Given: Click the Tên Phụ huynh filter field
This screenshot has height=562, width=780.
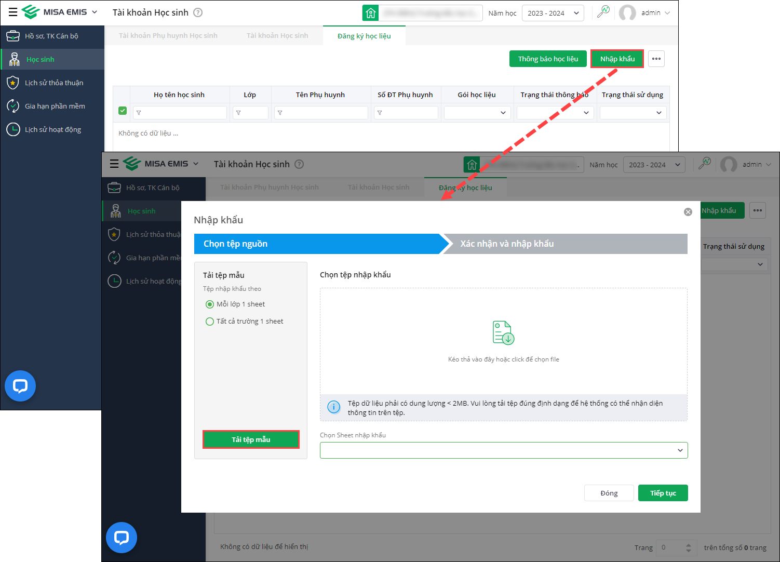Looking at the screenshot, I should pos(321,112).
